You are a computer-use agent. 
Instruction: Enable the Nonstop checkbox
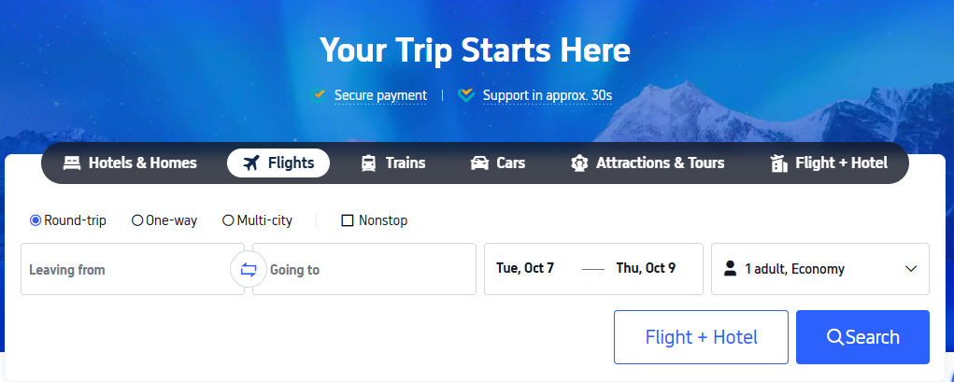[x=348, y=220]
